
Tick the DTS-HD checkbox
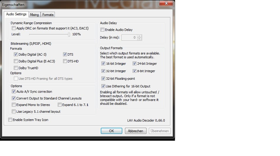65,61
